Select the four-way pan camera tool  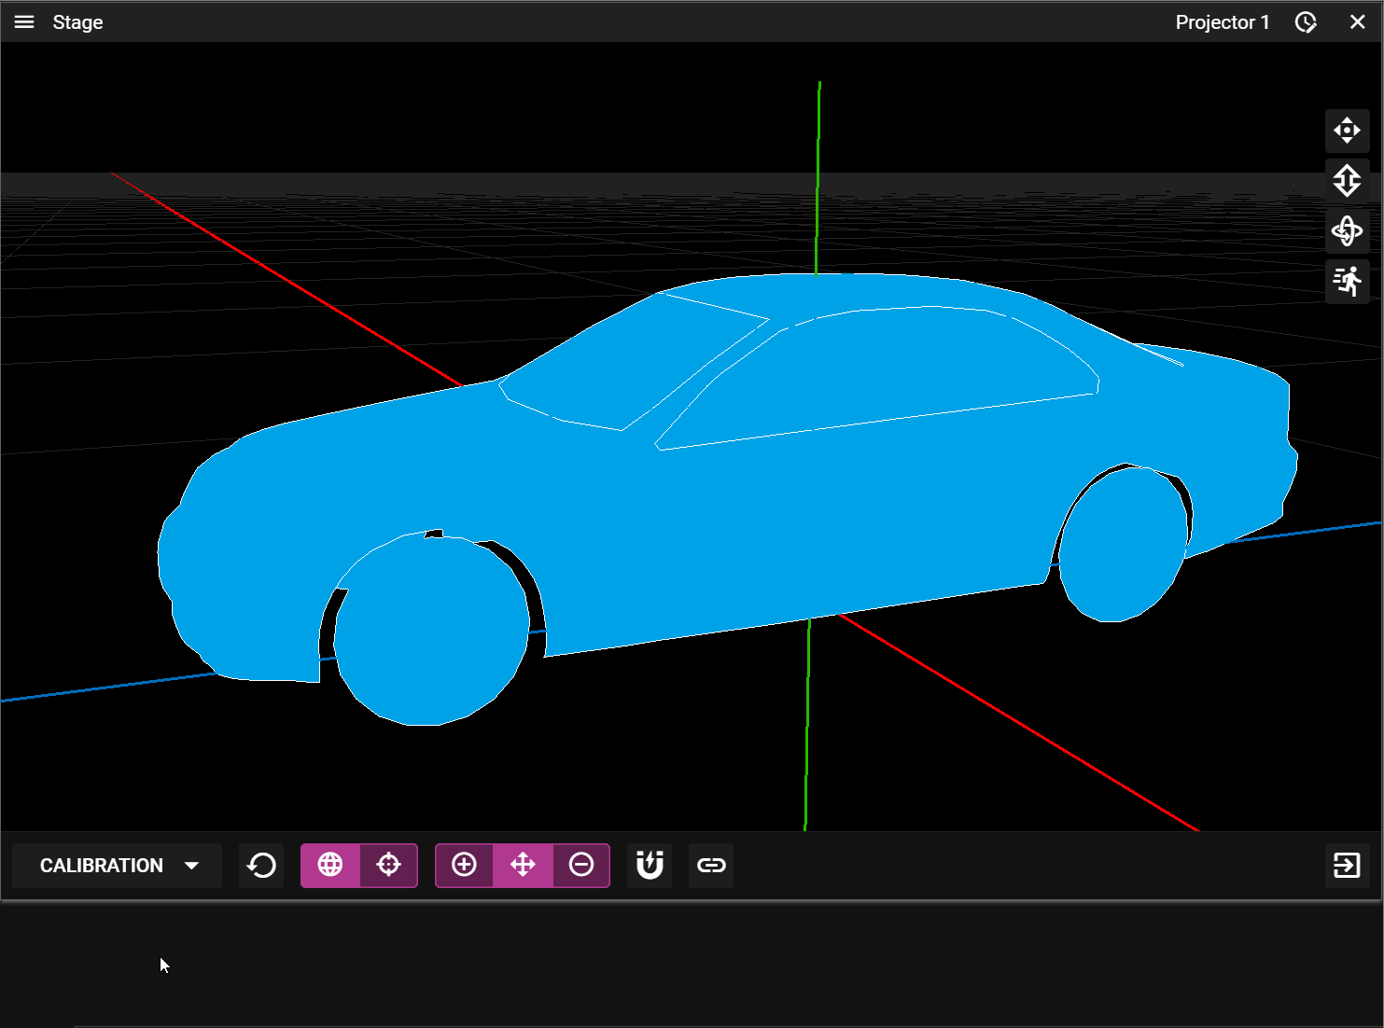pos(1347,131)
